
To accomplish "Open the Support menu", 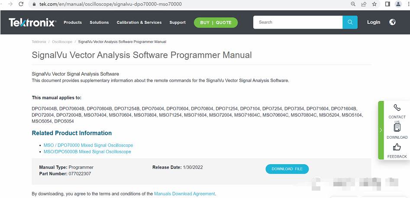I will (178, 23).
